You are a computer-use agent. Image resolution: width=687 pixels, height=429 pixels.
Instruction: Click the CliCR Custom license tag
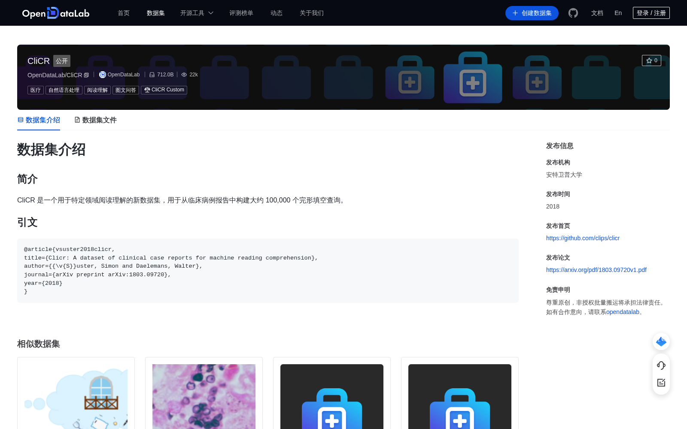point(164,90)
